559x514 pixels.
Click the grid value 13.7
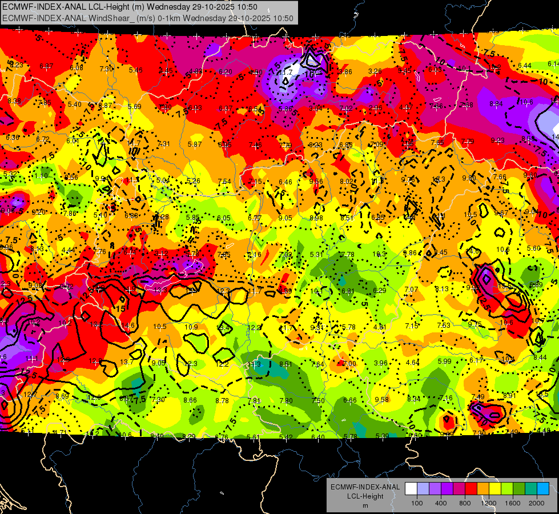[127, 362]
